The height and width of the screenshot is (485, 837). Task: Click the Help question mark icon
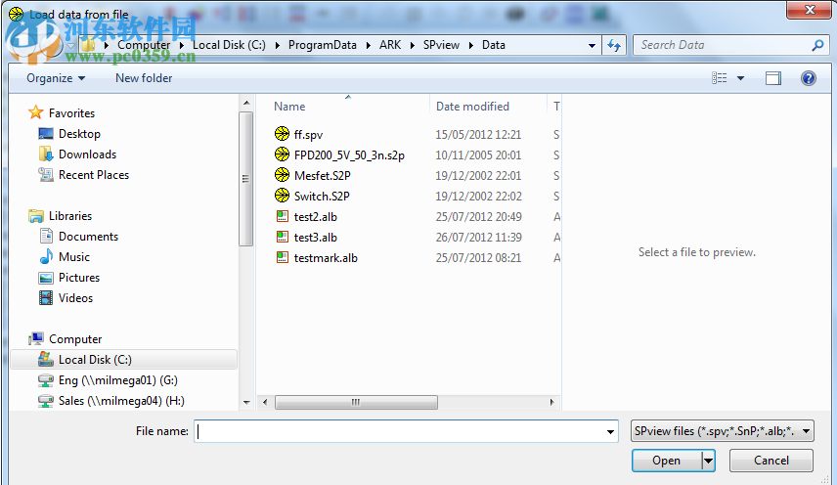click(809, 78)
